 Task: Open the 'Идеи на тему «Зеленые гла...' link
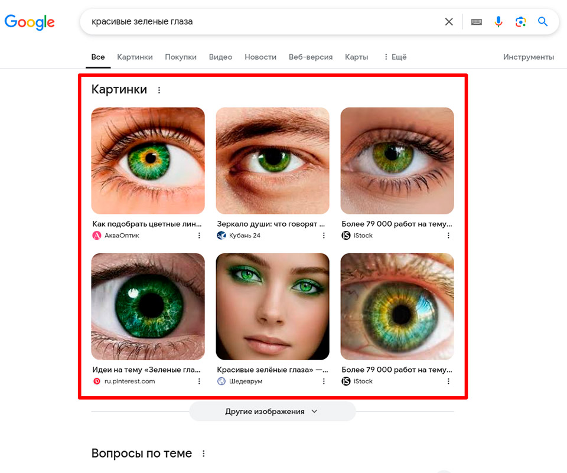(146, 370)
